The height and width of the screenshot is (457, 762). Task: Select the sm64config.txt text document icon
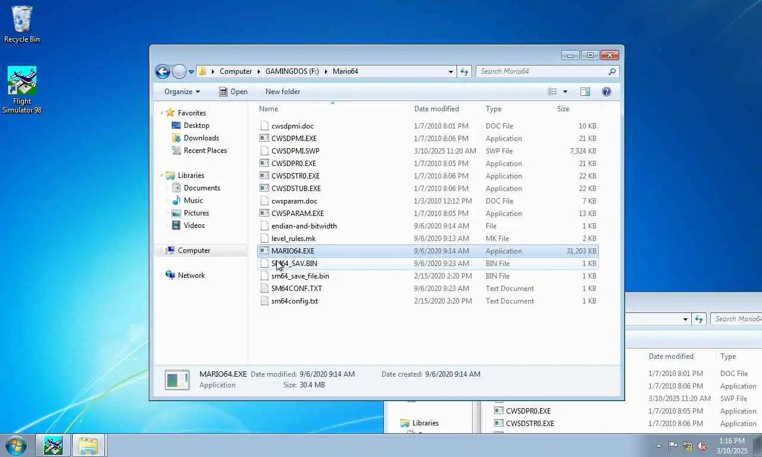[x=265, y=301]
